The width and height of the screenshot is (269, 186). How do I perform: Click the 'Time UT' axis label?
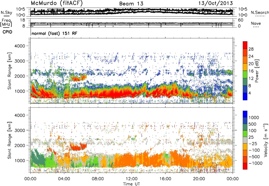click(131, 184)
